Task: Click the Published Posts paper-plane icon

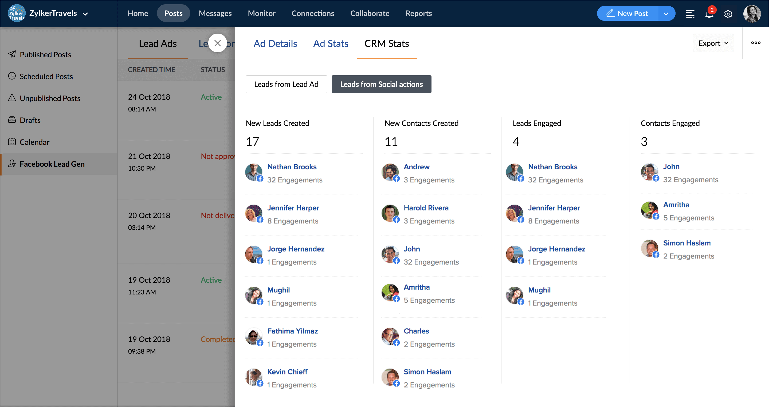Action: pos(12,54)
